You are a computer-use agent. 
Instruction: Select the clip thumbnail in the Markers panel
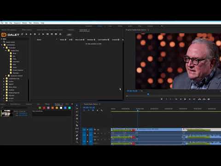click(x=6, y=113)
